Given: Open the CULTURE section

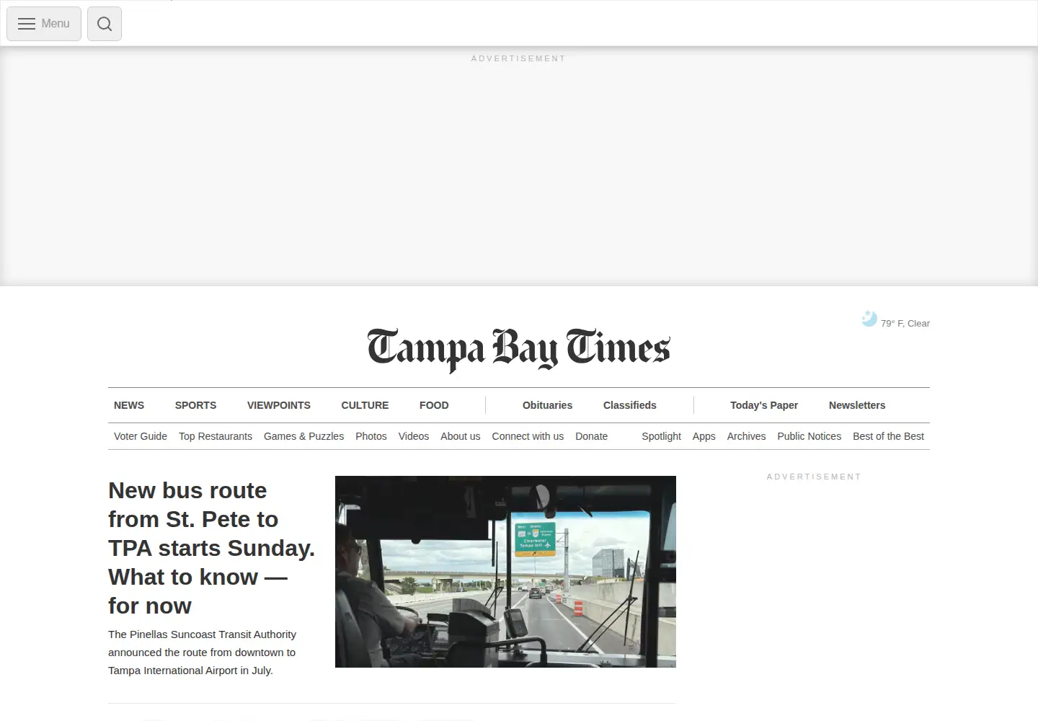Looking at the screenshot, I should [365, 405].
